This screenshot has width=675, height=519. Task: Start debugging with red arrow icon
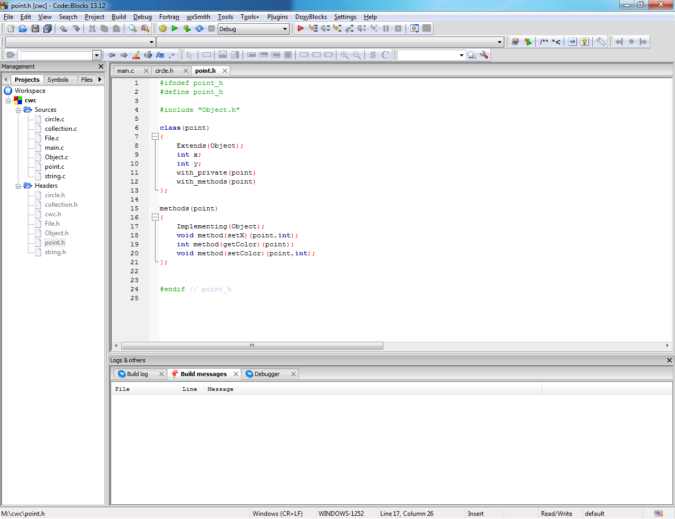click(301, 28)
